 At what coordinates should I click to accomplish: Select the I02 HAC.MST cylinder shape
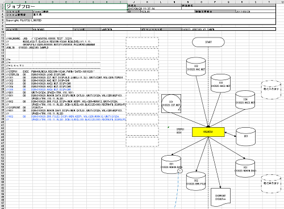point(196,67)
